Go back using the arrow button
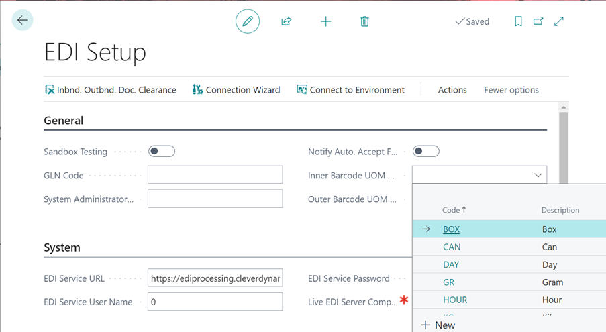This screenshot has width=606, height=332. (x=22, y=20)
